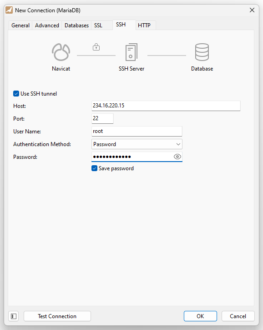This screenshot has height=330, width=263.
Task: Toggle the Save password checkbox
Action: (x=95, y=168)
